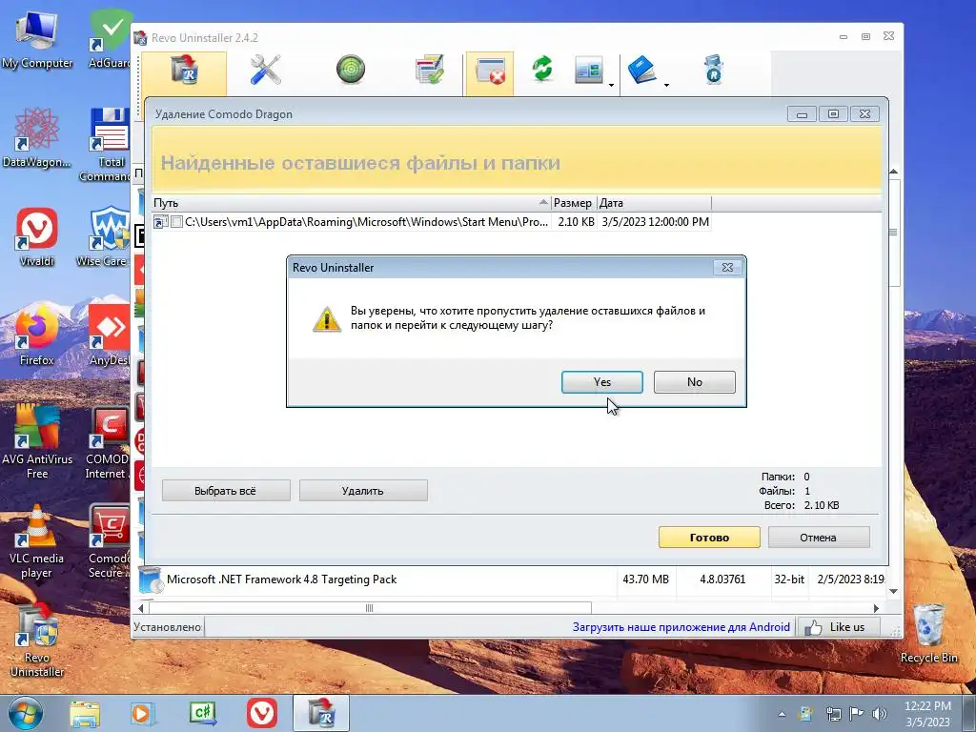Open AdGuard desktop shortcut
Viewport: 976px width, 732px height.
point(110,38)
